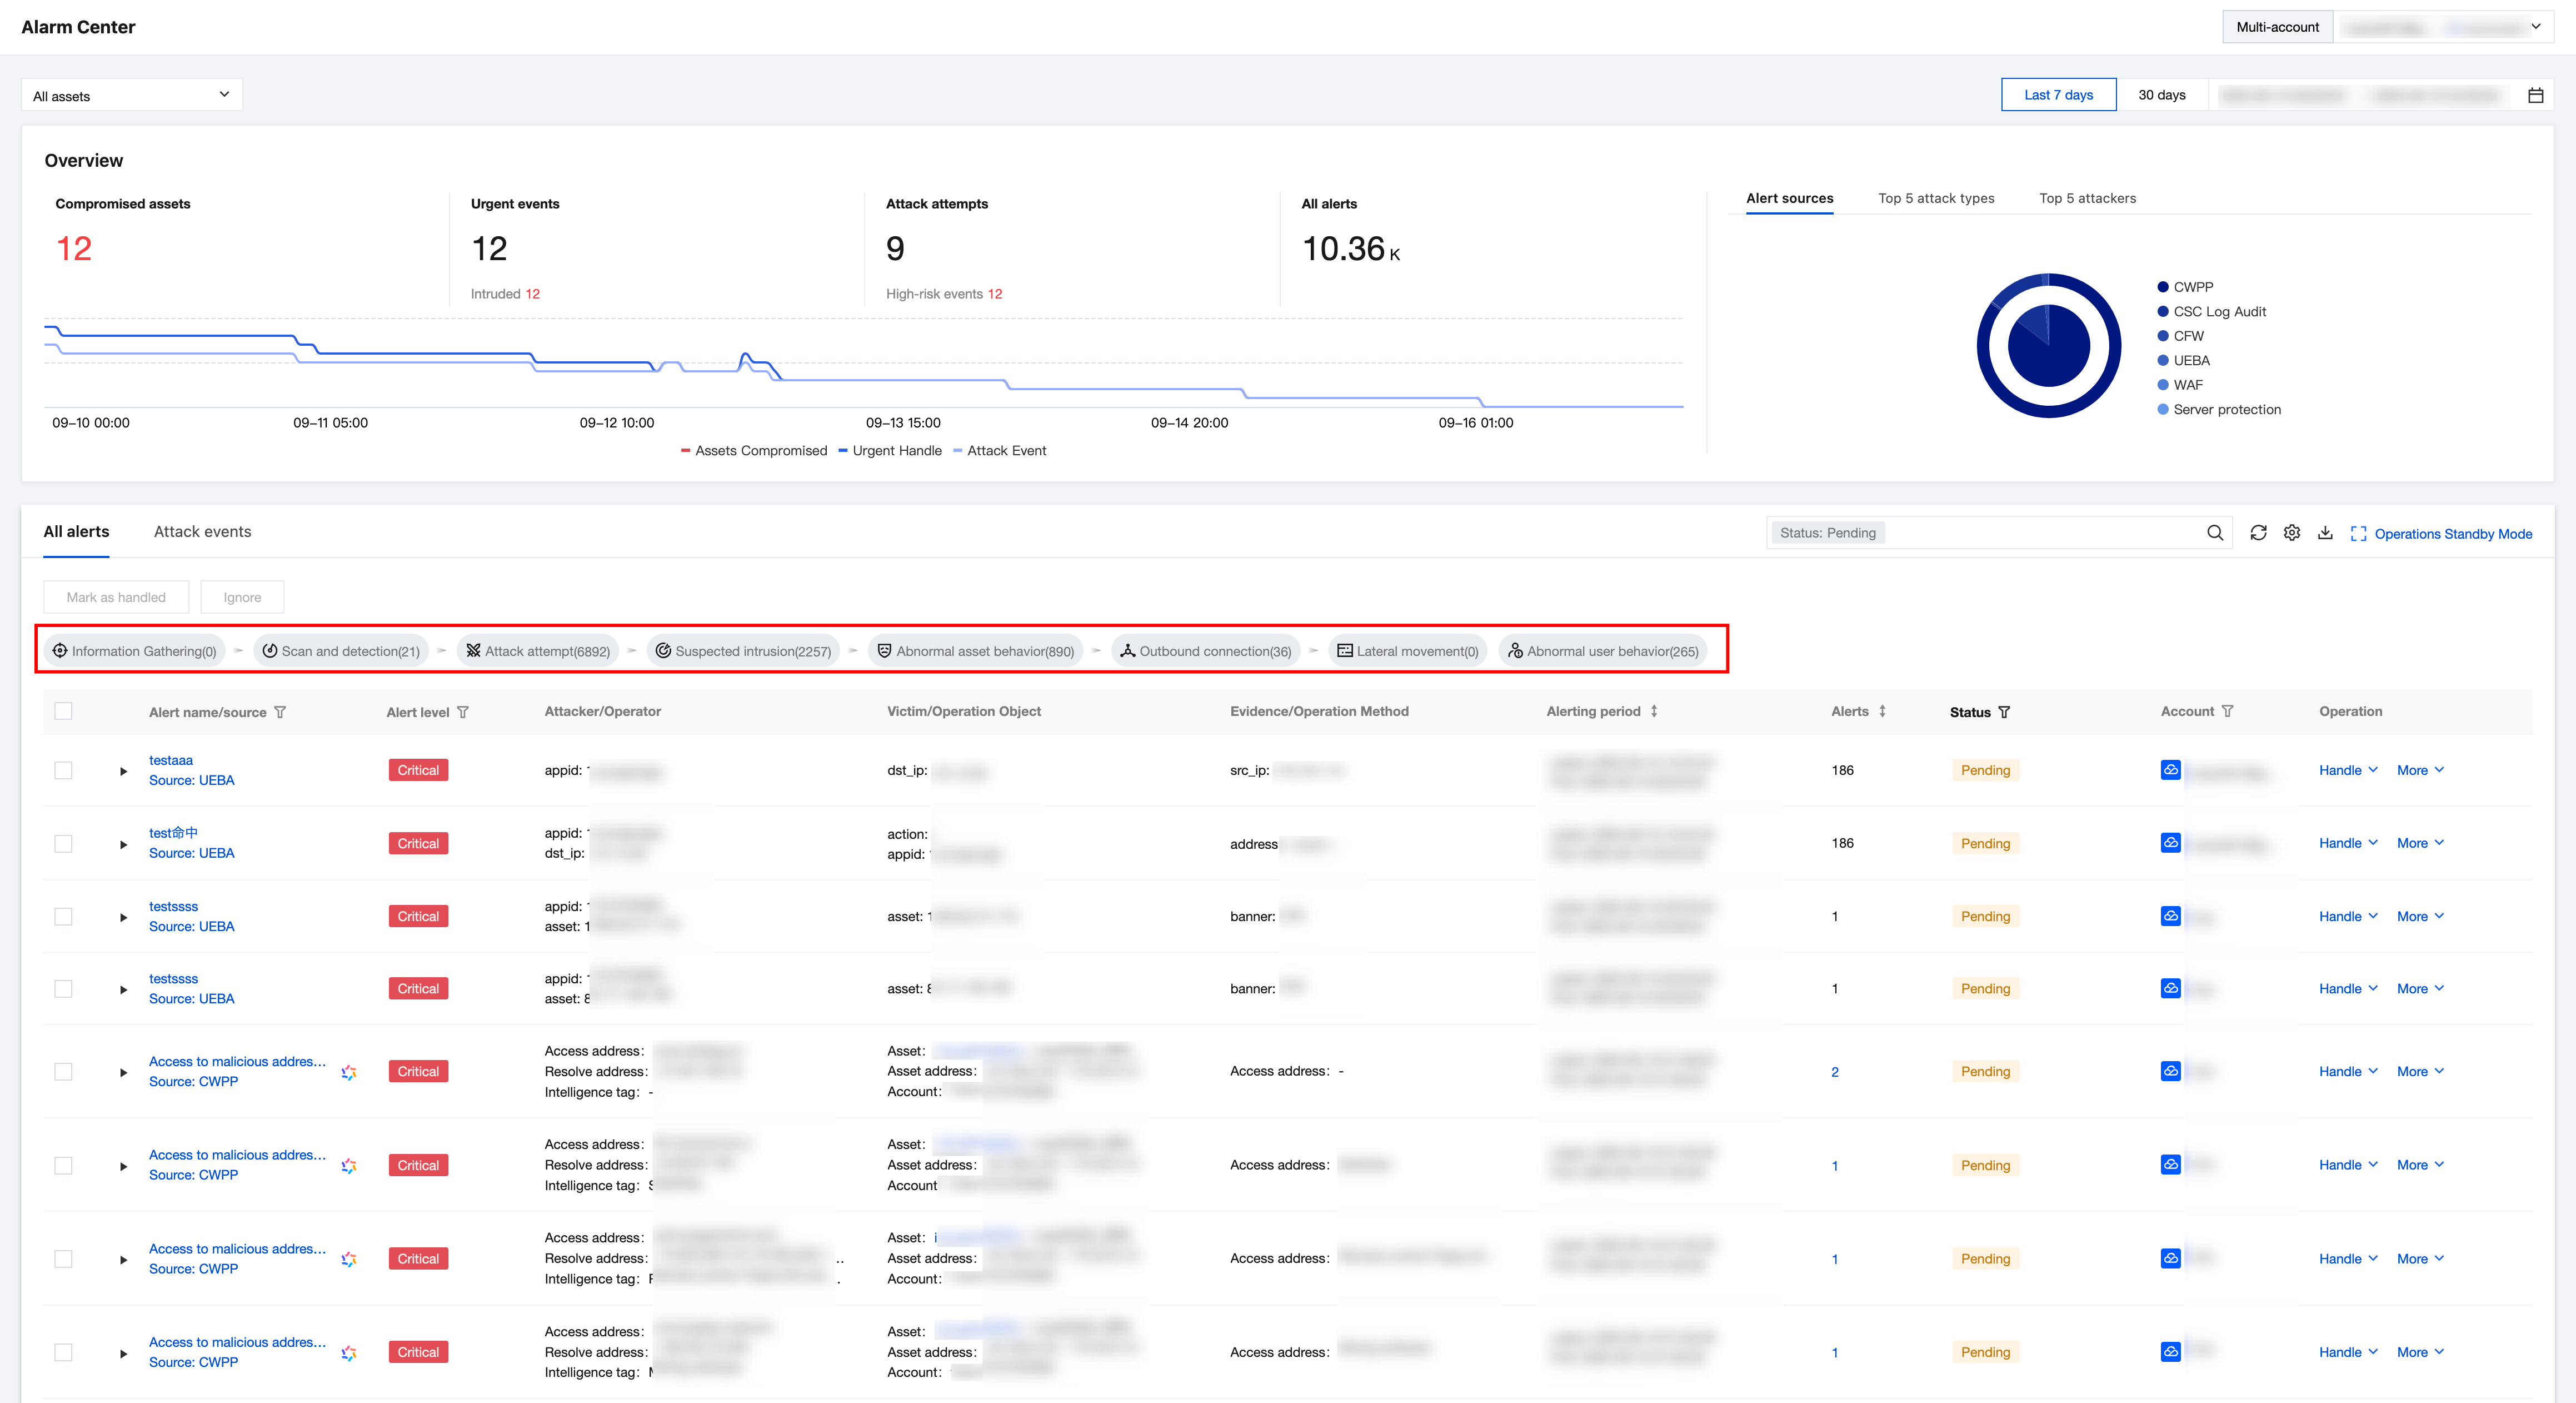
Task: Open the calendar date picker icon
Action: click(2535, 95)
